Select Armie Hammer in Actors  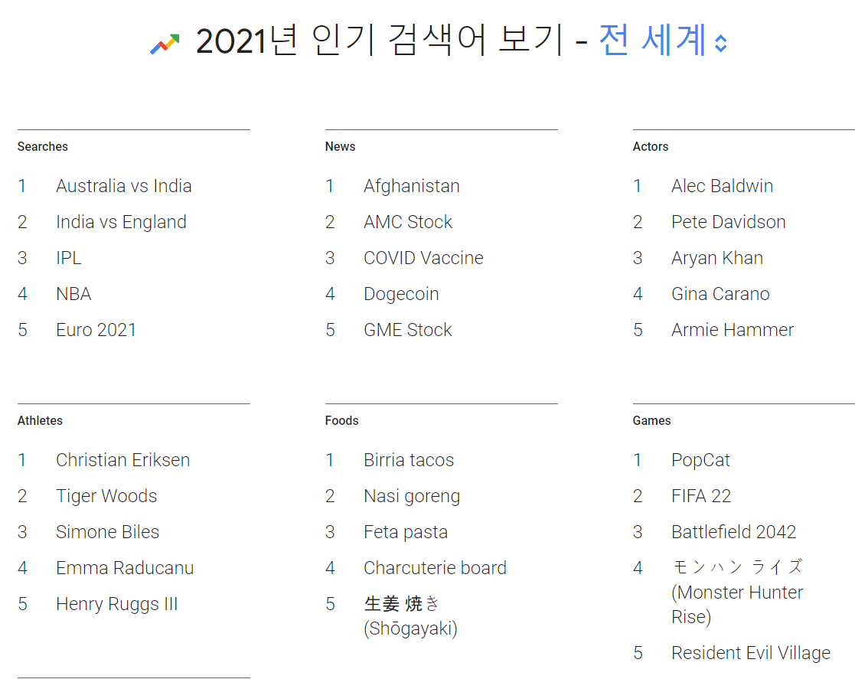coord(733,330)
